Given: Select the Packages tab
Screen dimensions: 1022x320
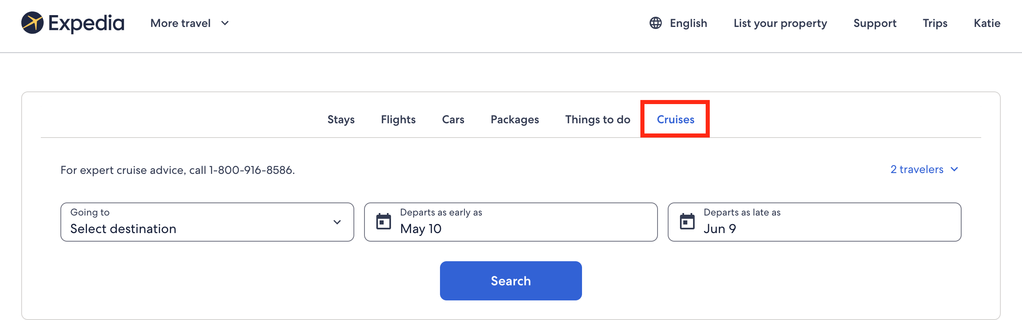Looking at the screenshot, I should click(515, 120).
